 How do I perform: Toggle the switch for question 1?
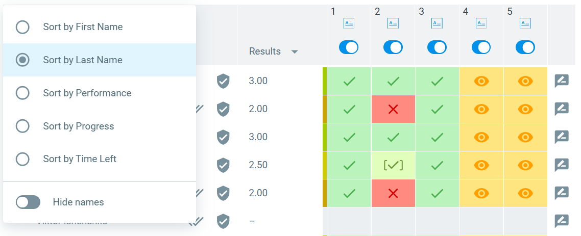[349, 47]
